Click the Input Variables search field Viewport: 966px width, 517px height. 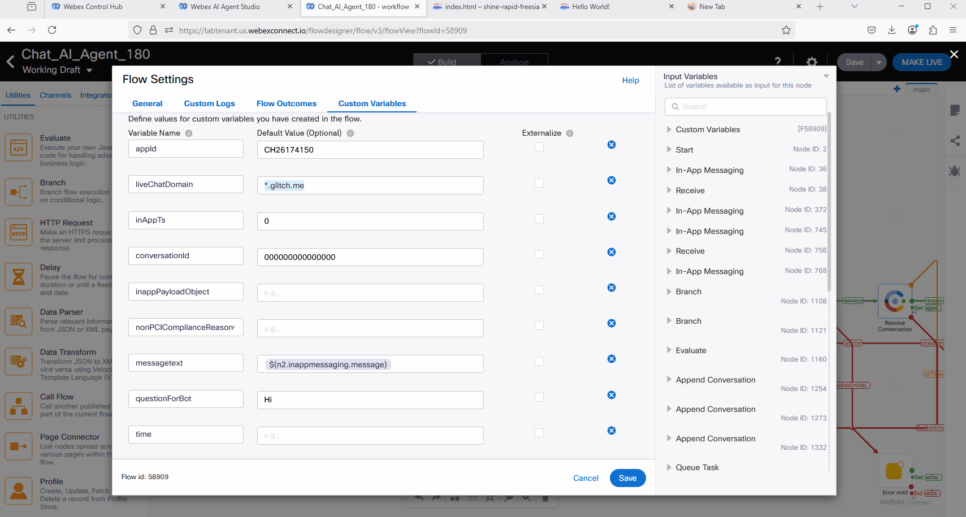746,107
